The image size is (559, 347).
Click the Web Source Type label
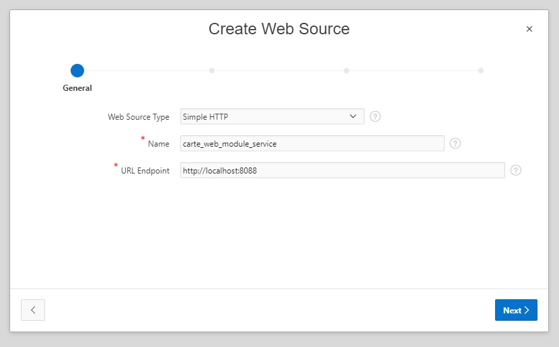click(139, 117)
